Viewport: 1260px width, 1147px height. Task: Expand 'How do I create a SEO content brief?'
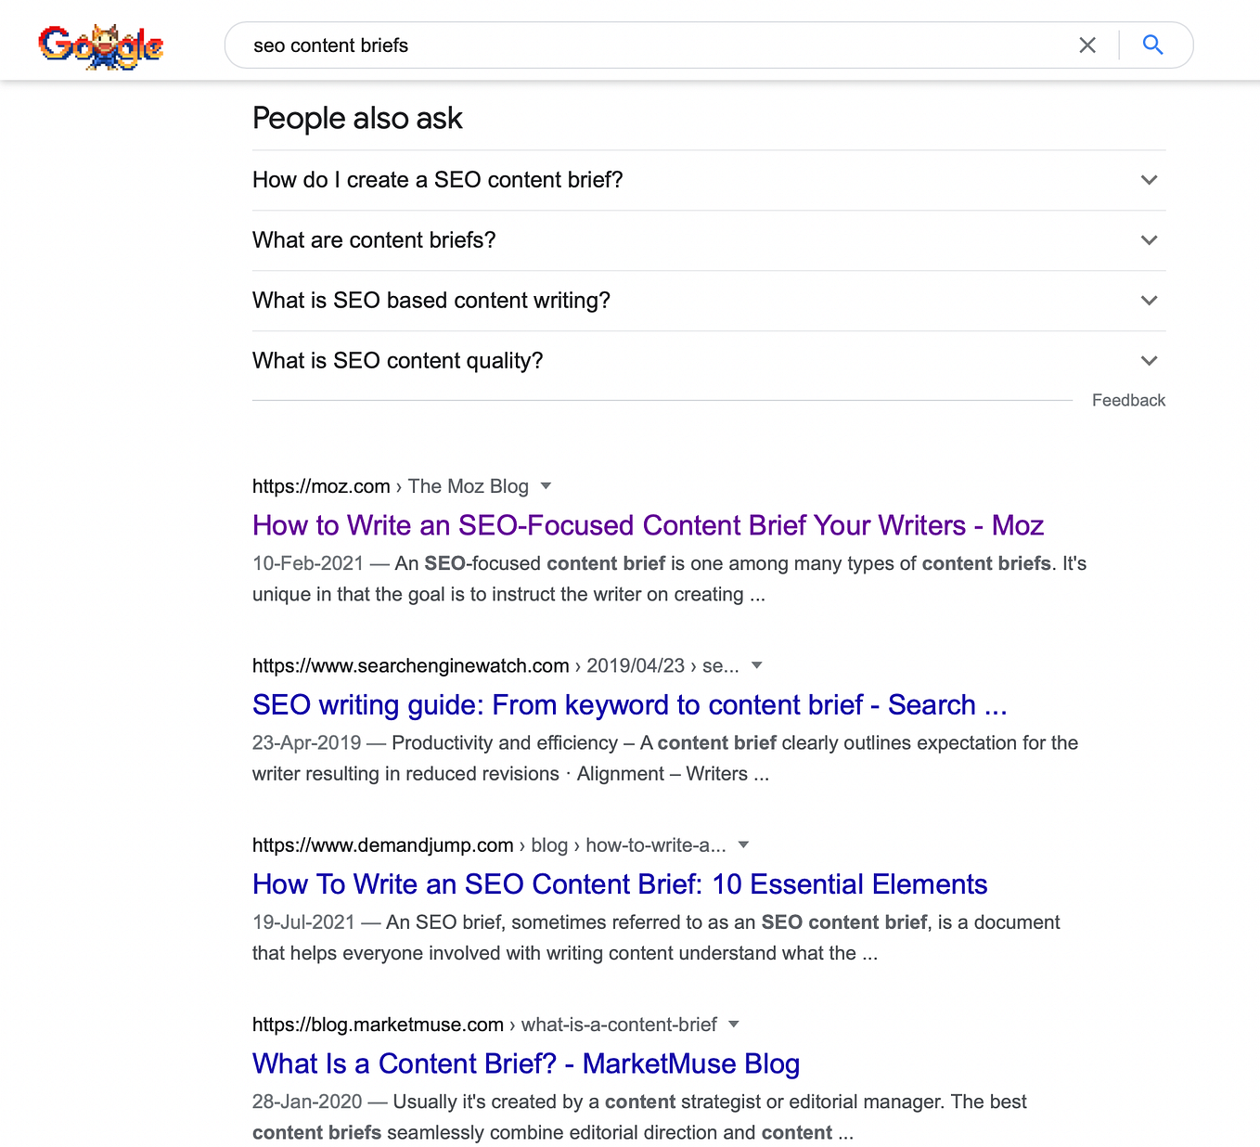tap(709, 180)
